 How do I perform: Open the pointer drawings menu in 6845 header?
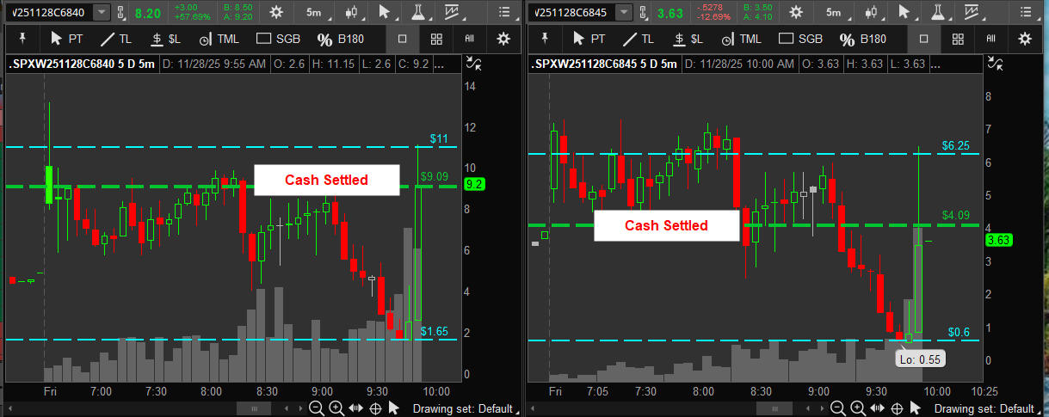[905, 13]
